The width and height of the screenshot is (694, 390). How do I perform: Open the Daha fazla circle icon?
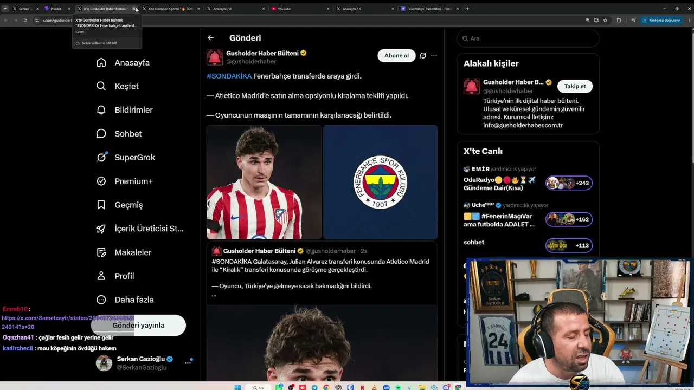[101, 300]
